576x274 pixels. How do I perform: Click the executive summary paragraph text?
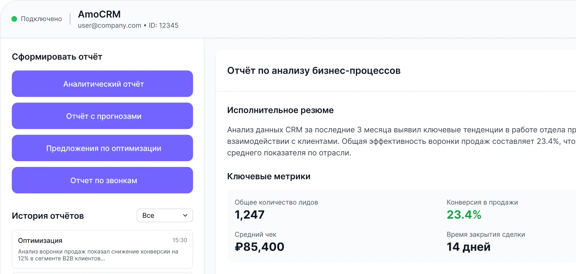pyautogui.click(x=401, y=141)
